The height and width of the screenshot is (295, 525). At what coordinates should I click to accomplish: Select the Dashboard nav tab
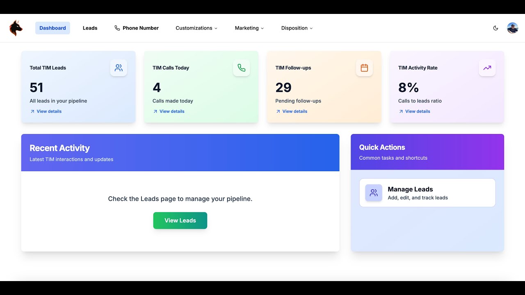tap(52, 28)
